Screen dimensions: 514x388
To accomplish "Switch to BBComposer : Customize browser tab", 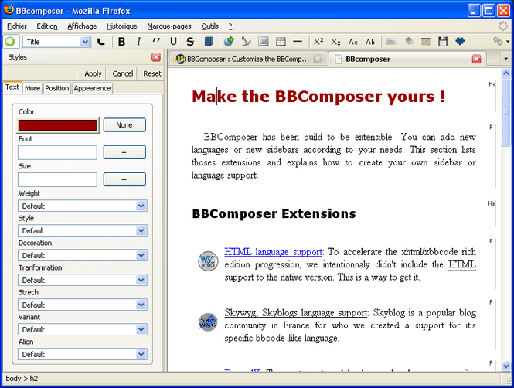I will [248, 59].
